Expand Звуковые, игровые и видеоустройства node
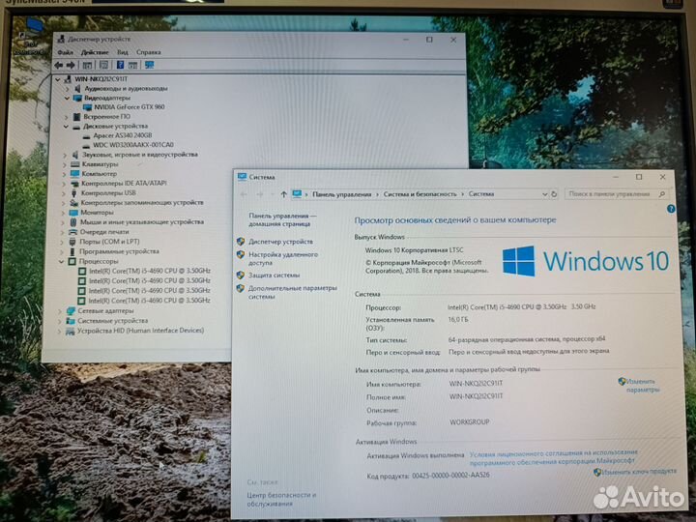696x522 pixels. tap(66, 155)
